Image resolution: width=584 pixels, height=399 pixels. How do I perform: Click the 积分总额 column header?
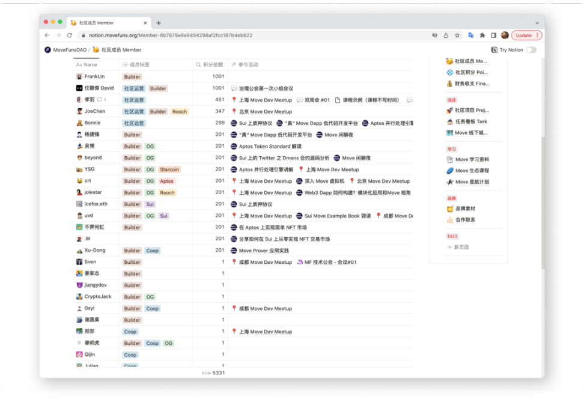(x=213, y=64)
